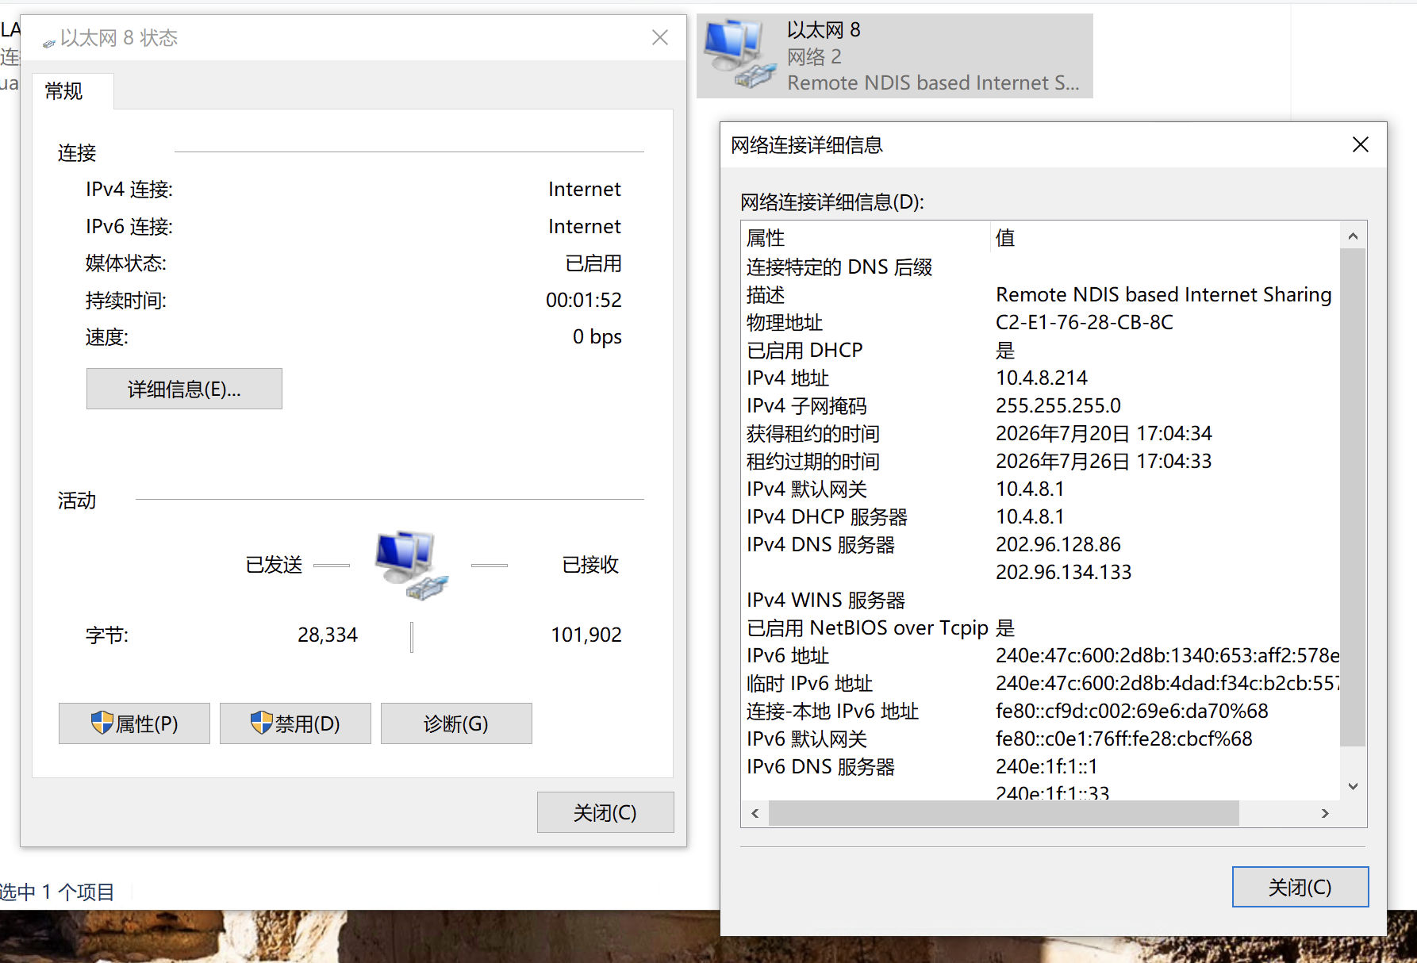Click the 连接特定的 DNS 后缀 row

point(1041,267)
